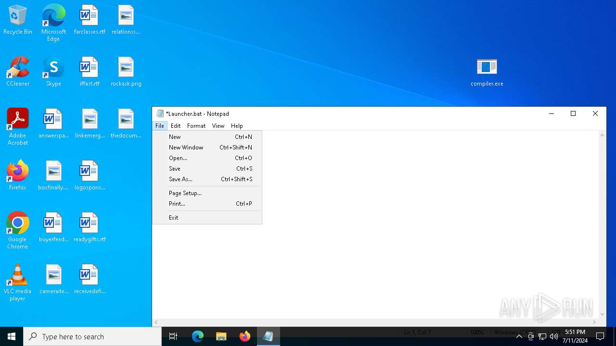Choose Print... from the File menu
The width and height of the screenshot is (616, 346).
(207, 204)
